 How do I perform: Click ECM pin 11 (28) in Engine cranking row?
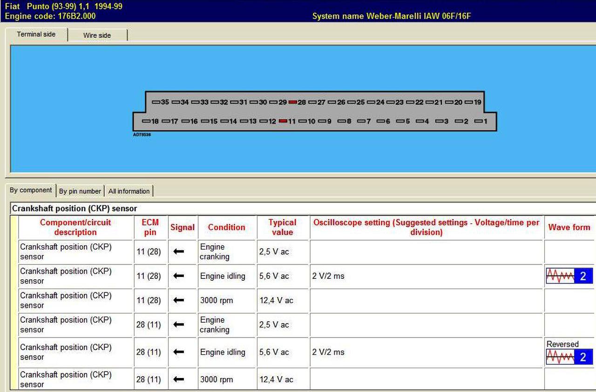149,252
